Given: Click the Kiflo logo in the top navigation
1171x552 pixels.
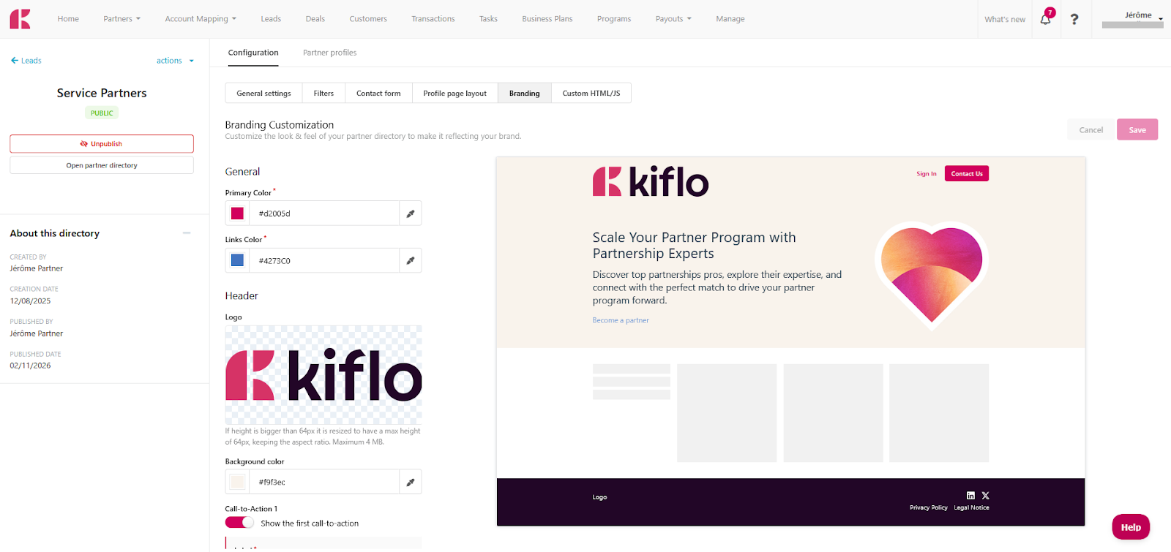Looking at the screenshot, I should pyautogui.click(x=20, y=19).
